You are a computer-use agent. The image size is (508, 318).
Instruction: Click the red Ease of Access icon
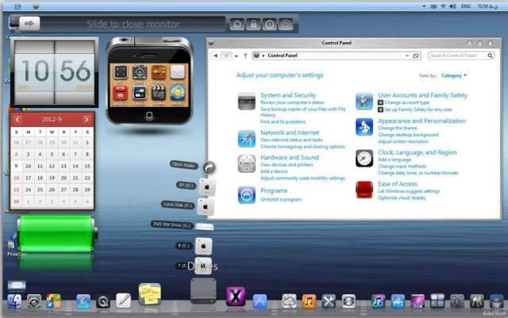coord(364,190)
